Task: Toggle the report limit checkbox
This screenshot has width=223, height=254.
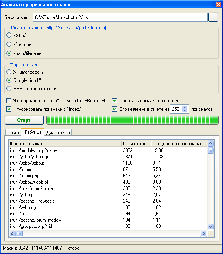Action: 114,109
